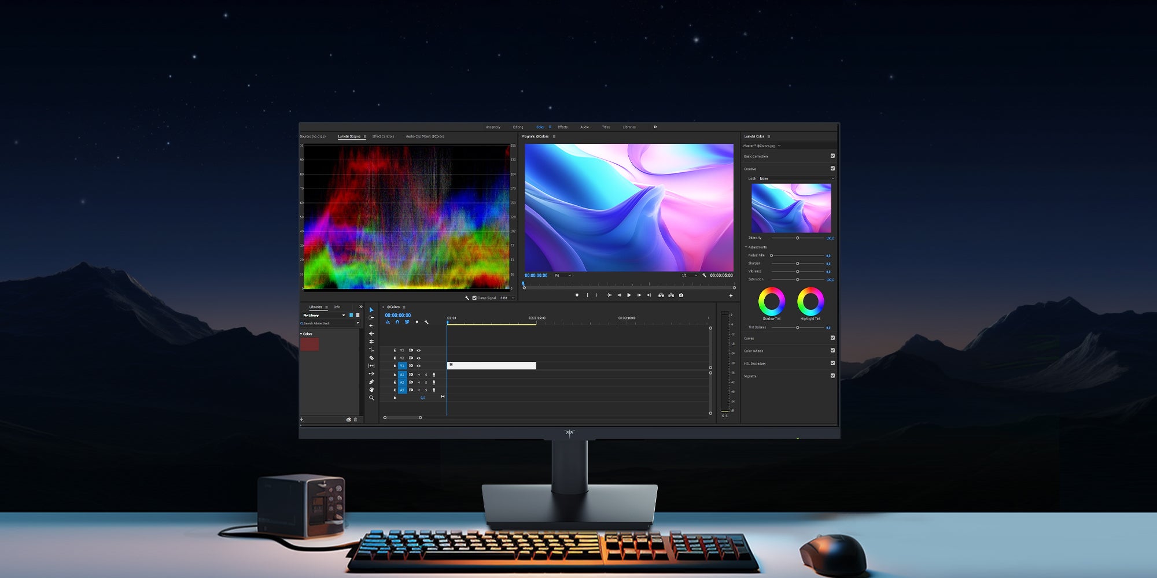Click the Intensity slider handle
This screenshot has height=578, width=1157.
(x=797, y=238)
